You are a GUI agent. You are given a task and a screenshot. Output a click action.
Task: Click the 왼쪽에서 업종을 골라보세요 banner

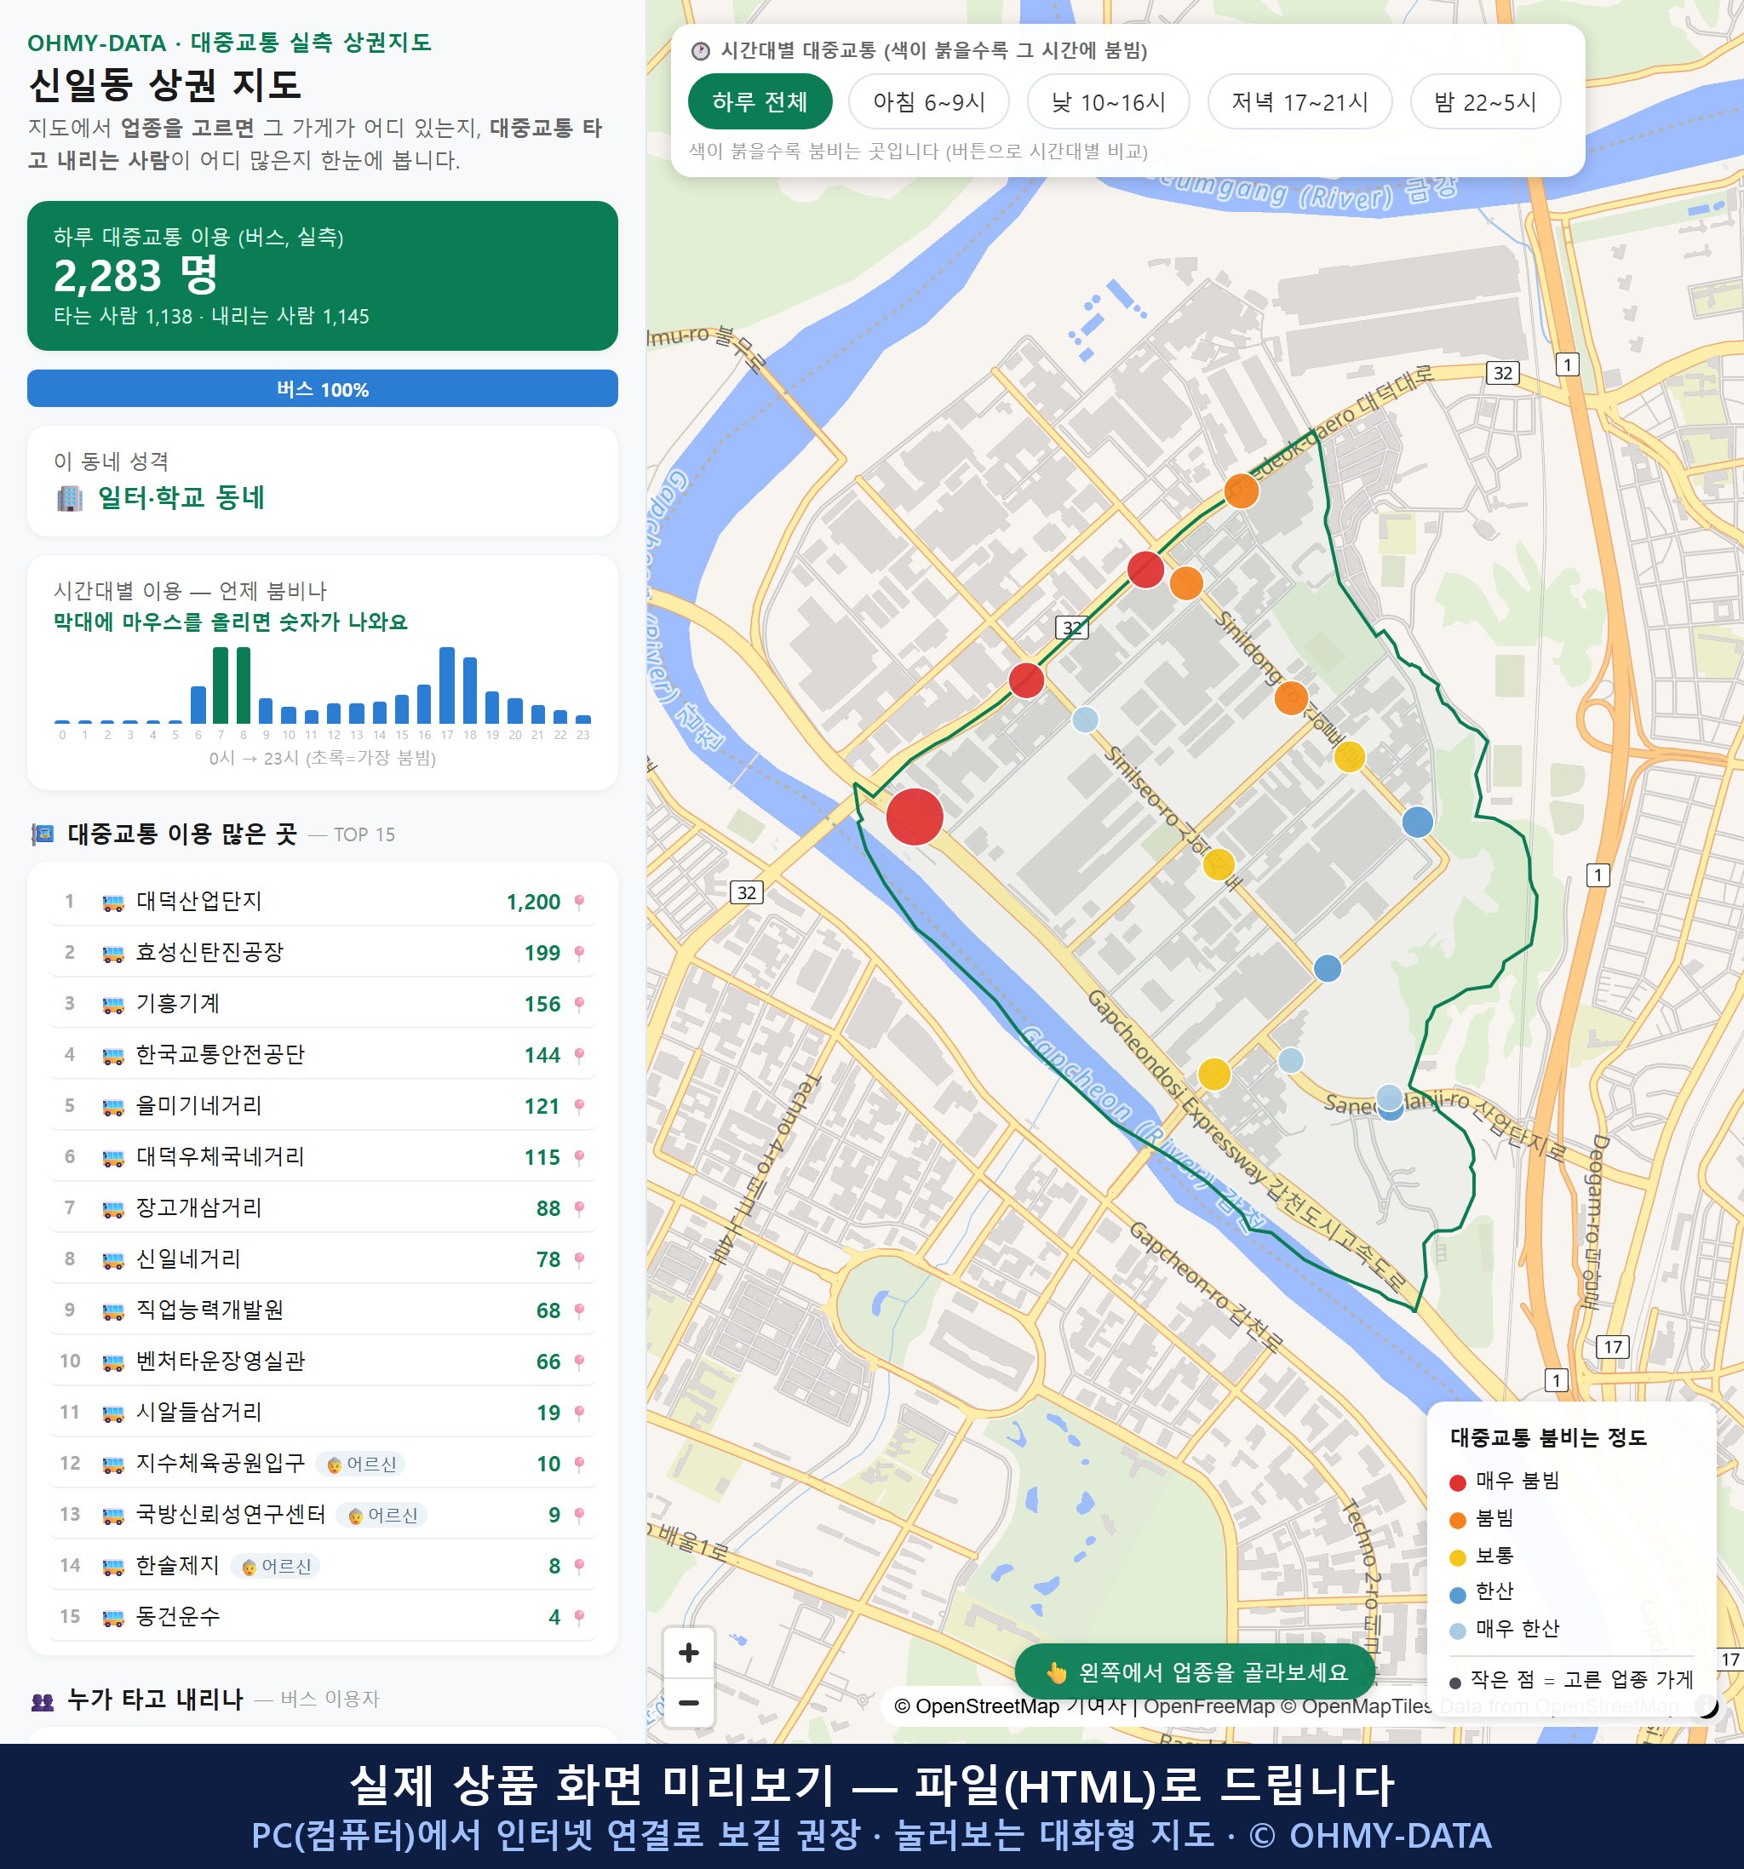coord(1195,1672)
